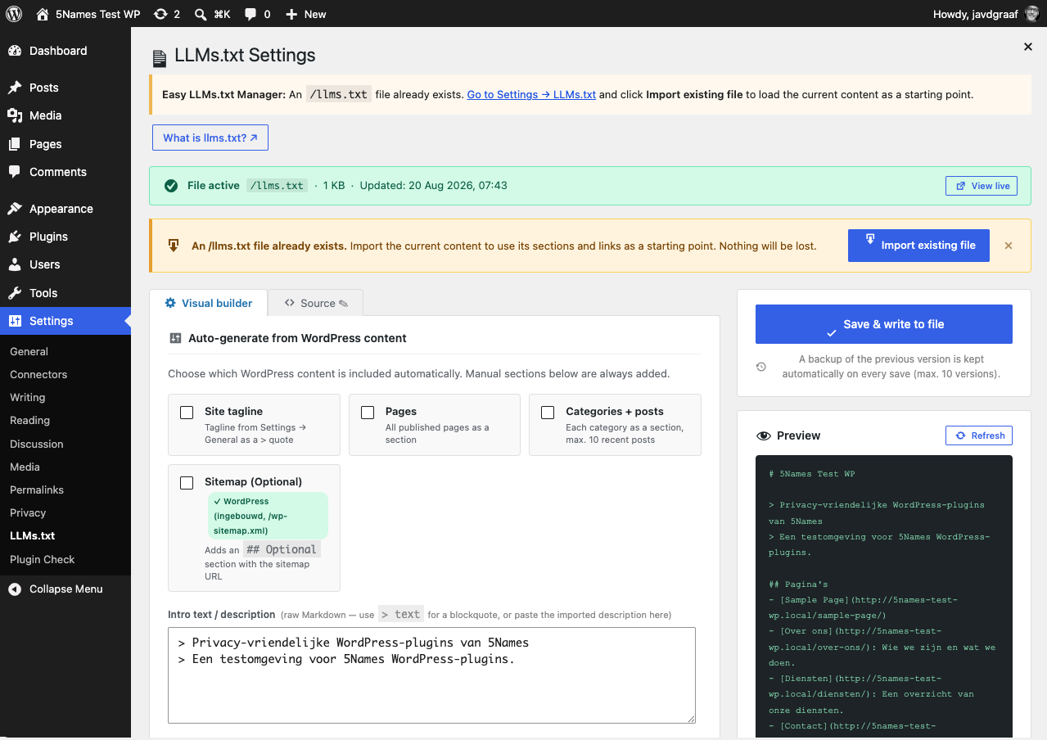
Task: Open the ⌘K search command palette
Action: 212,14
